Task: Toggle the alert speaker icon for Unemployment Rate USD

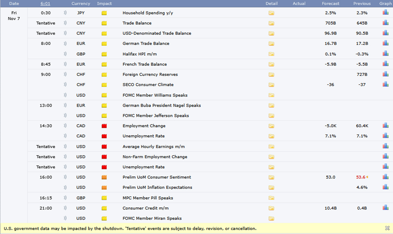Action: click(65, 167)
